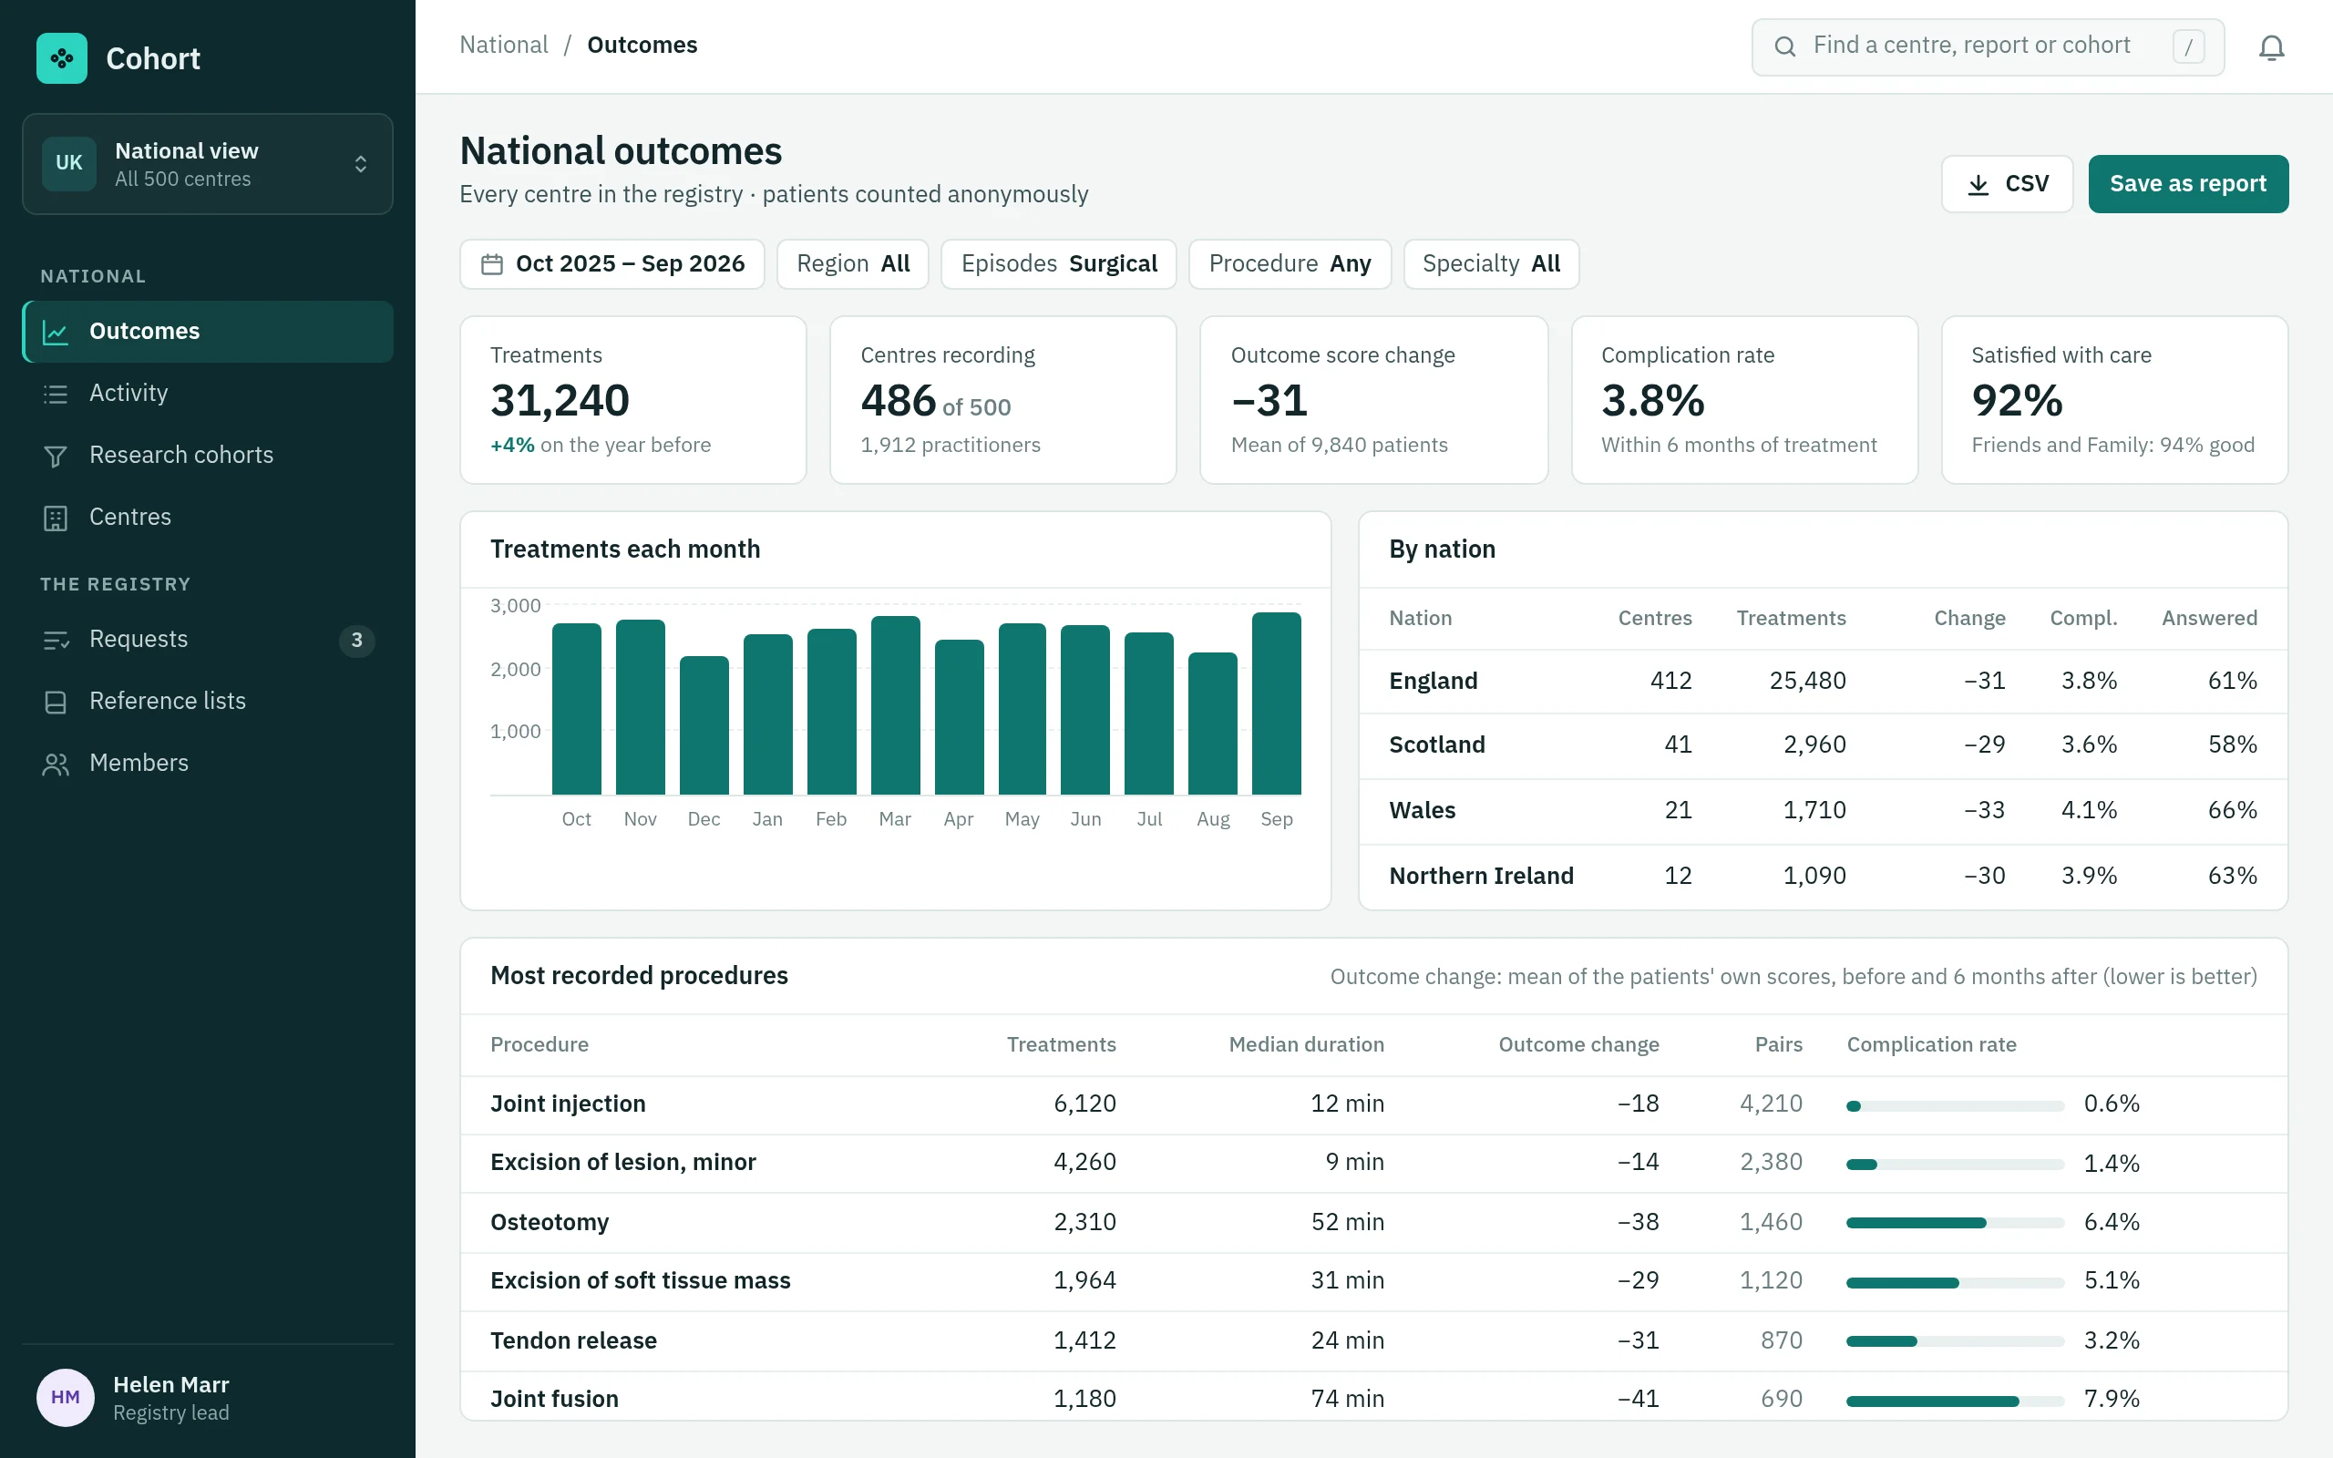The width and height of the screenshot is (2333, 1458).
Task: Click the search magnifier icon
Action: [x=1784, y=46]
